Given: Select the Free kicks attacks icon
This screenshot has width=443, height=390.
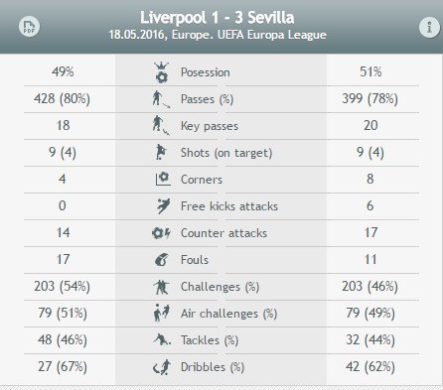Looking at the screenshot, I should point(163,205).
